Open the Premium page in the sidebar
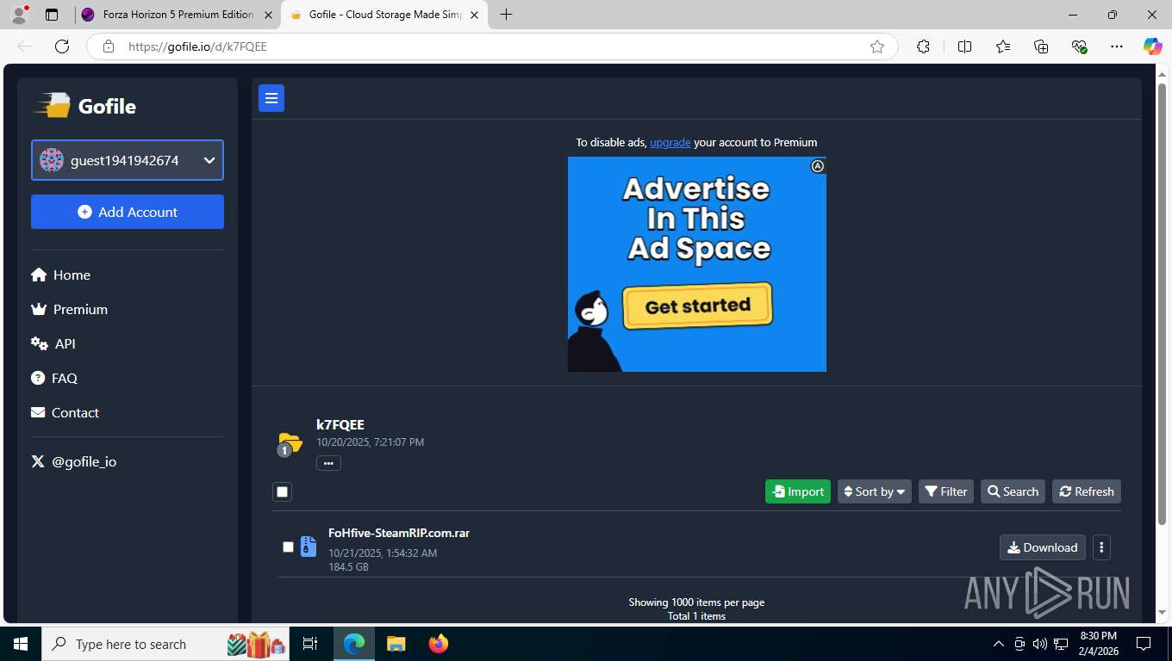This screenshot has width=1172, height=661. (69, 309)
